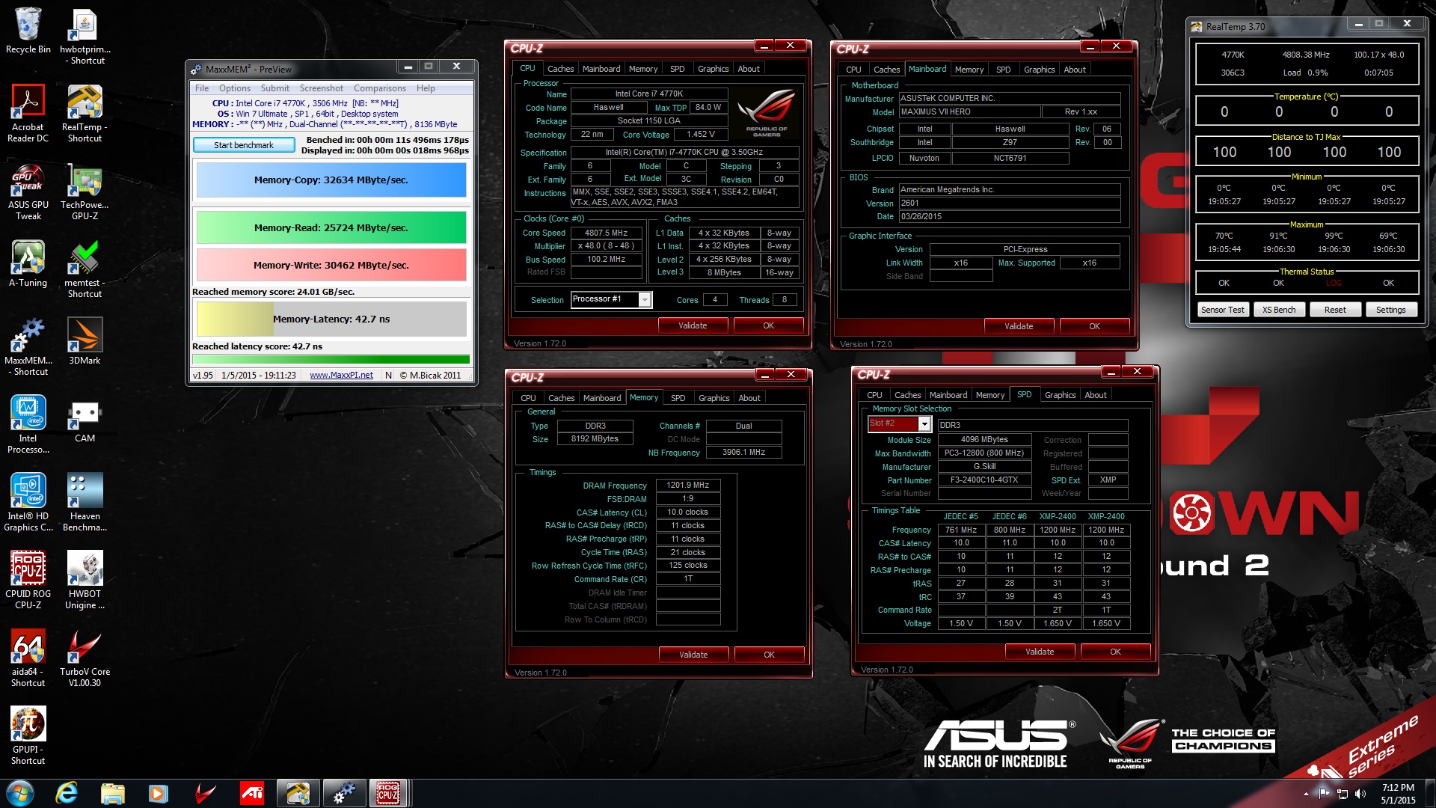Launch HWBOT Unigine desktop icon
Image resolution: width=1436 pixels, height=808 pixels.
[x=85, y=580]
